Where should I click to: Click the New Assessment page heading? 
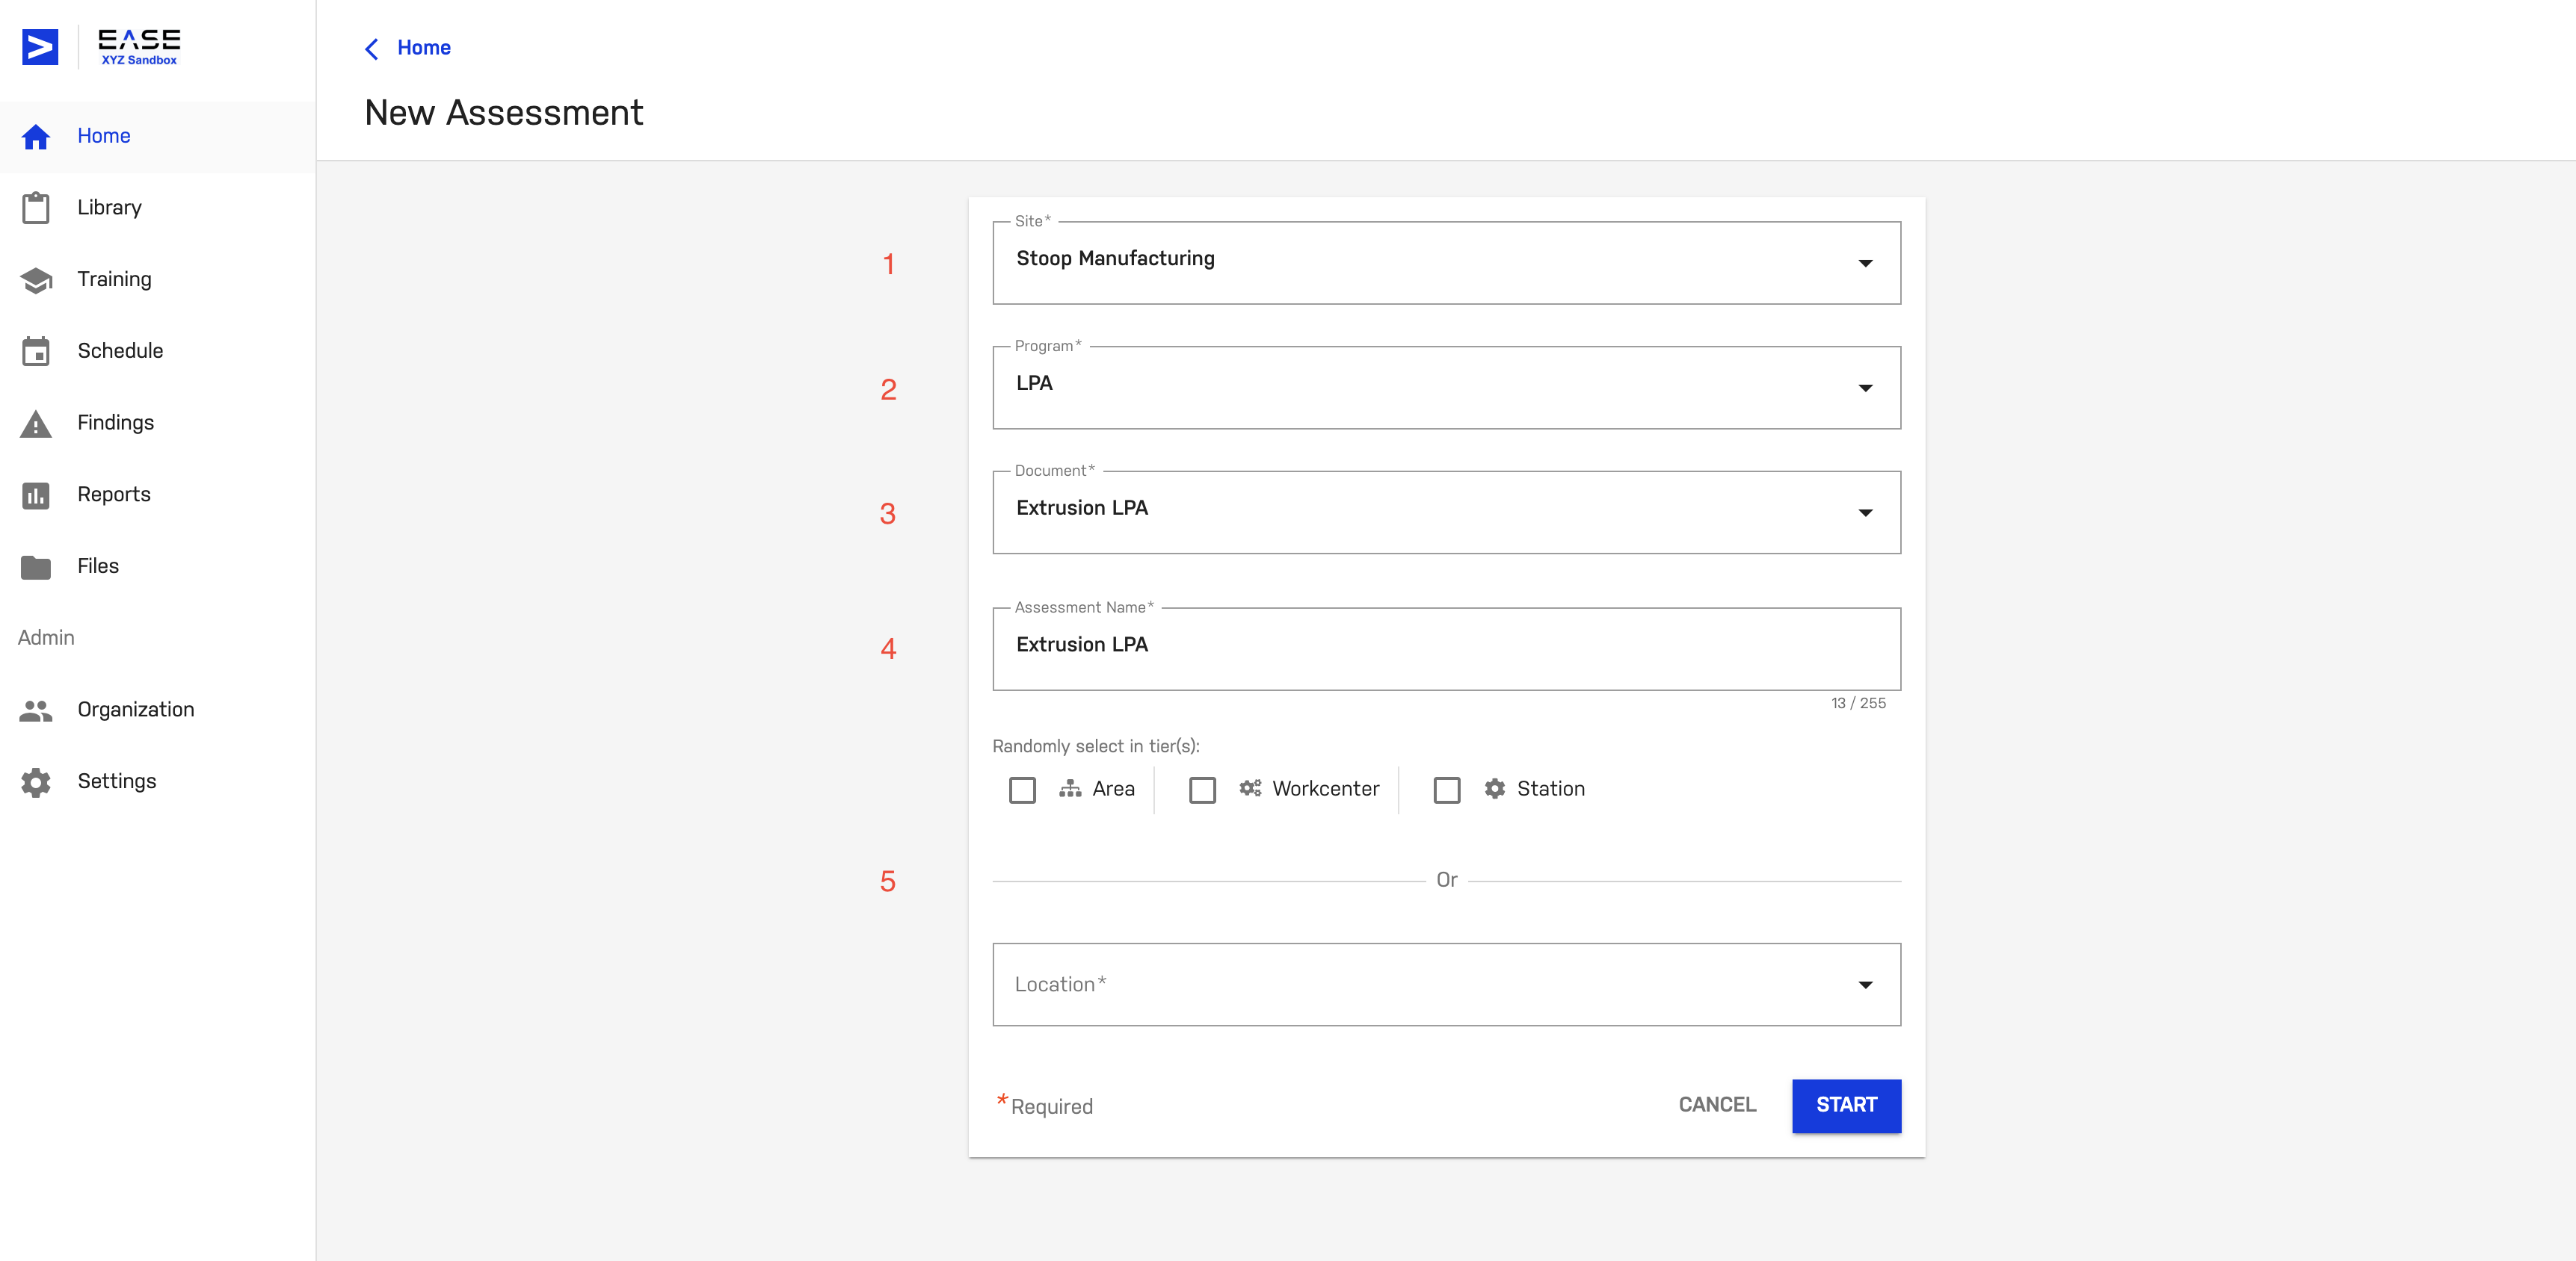(x=504, y=113)
